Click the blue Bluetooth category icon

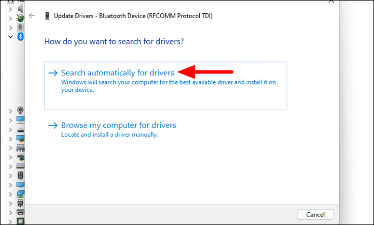click(x=20, y=37)
